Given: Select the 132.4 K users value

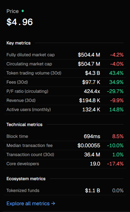Looking at the screenshot, I should pyautogui.click(x=91, y=110).
